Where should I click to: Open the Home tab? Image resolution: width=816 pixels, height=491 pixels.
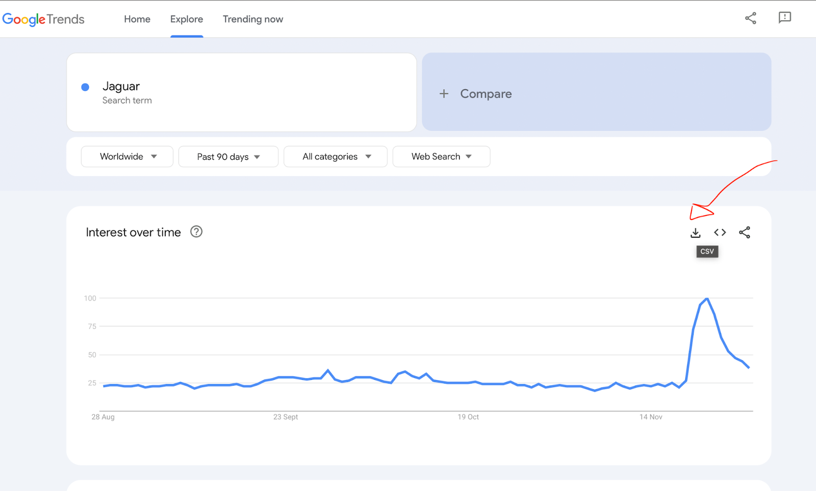click(137, 19)
